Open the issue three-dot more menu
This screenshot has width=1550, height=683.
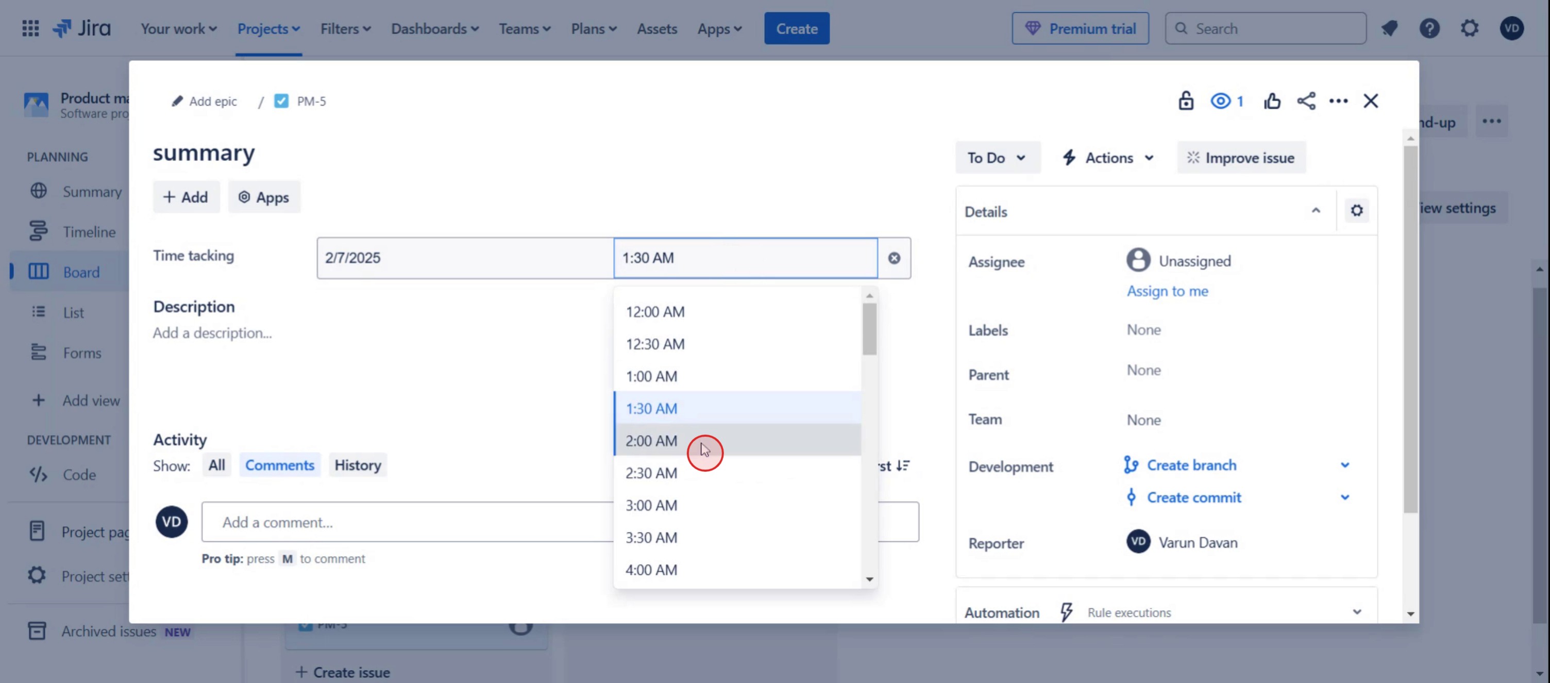(x=1338, y=101)
